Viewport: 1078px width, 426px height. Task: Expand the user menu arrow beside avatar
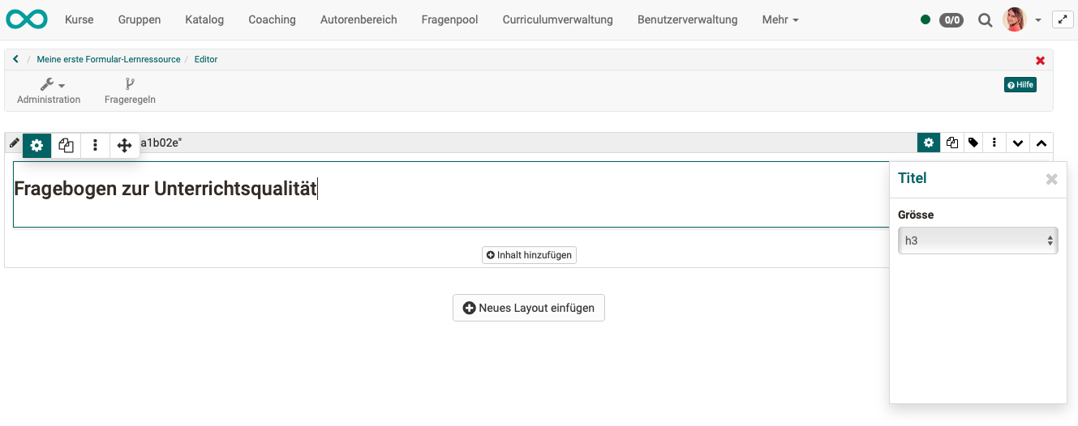pyautogui.click(x=1038, y=20)
